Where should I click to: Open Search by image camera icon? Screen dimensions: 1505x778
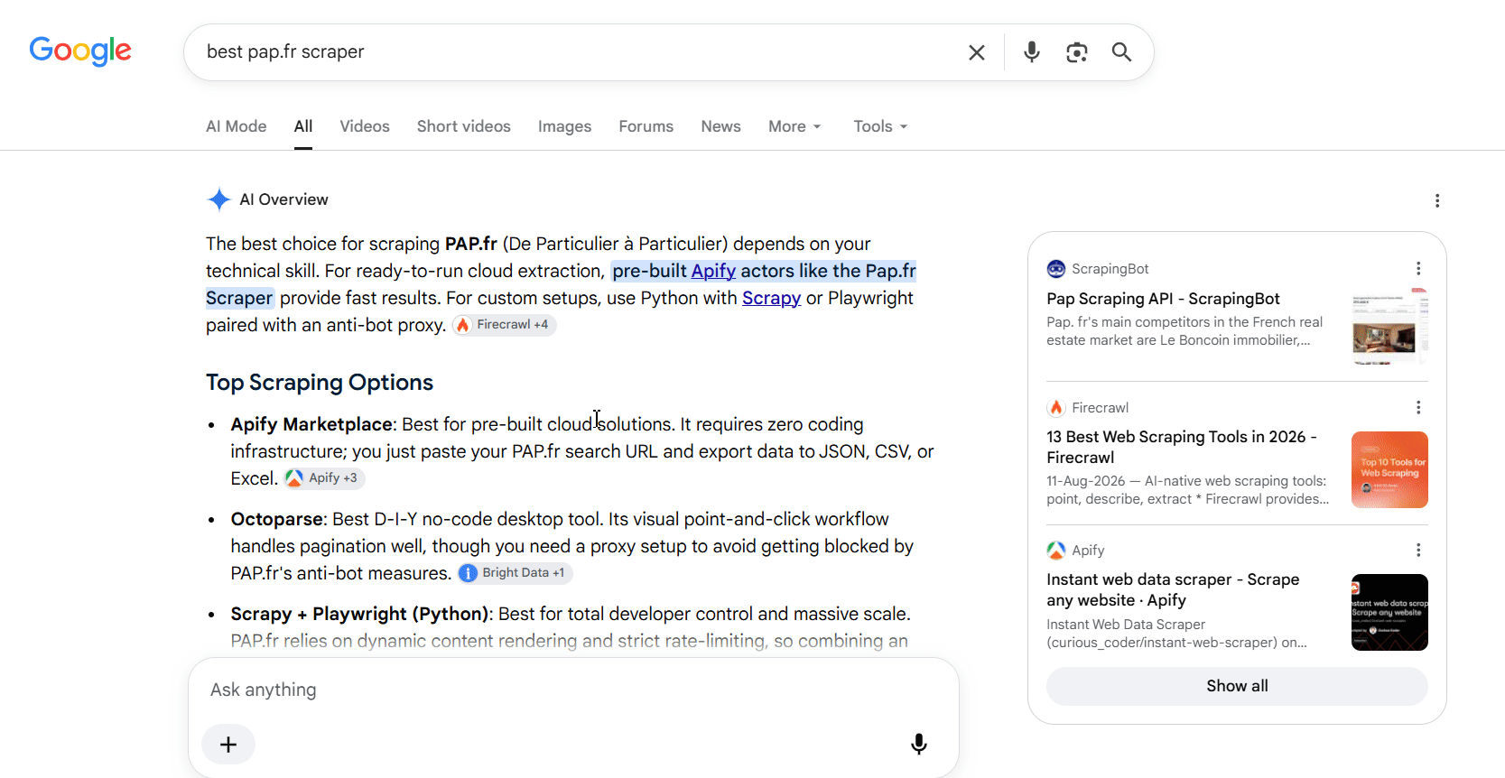1076,52
